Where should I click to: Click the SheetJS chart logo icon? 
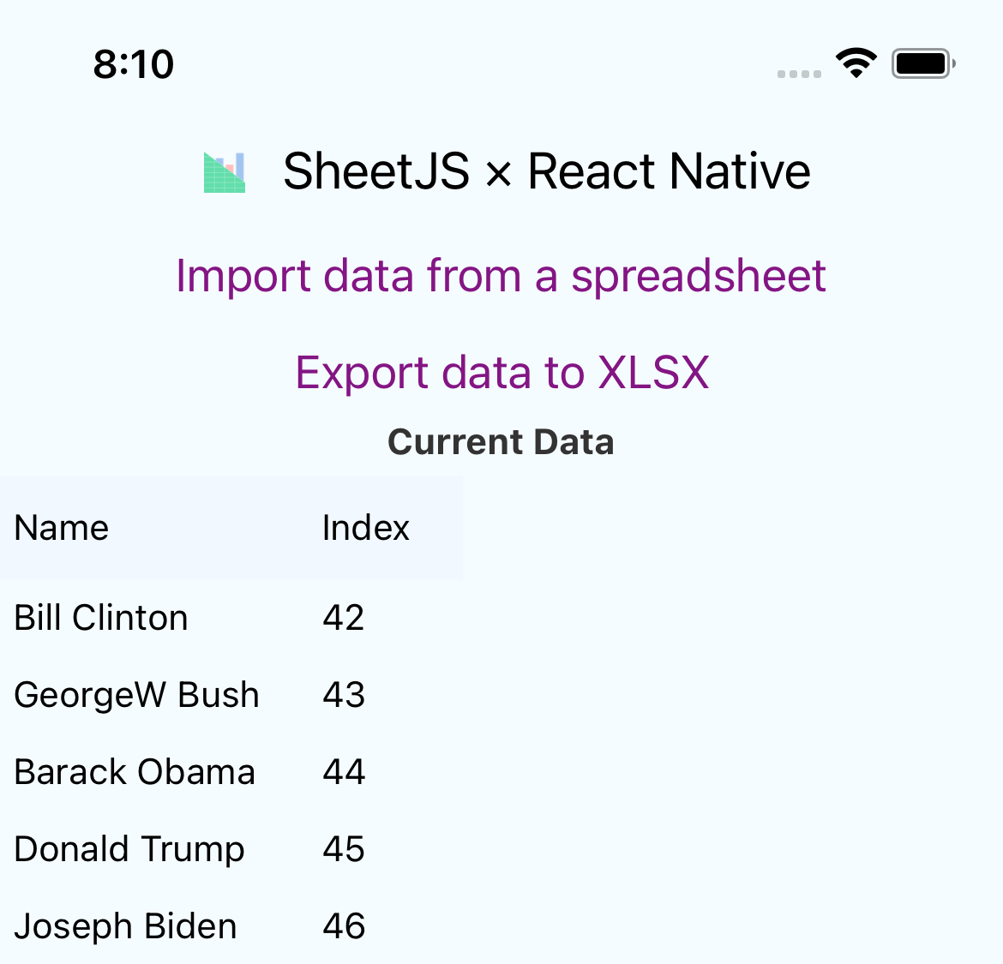(224, 171)
